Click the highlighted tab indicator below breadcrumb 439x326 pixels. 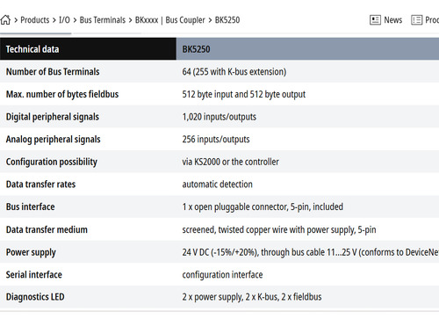[35, 33]
